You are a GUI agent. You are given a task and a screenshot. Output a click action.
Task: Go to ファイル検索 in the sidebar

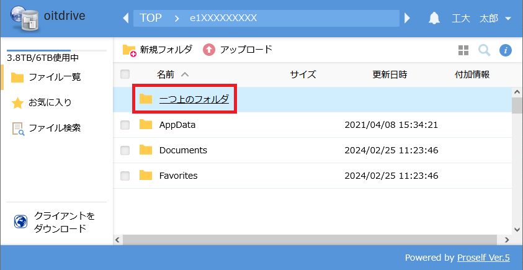point(54,128)
